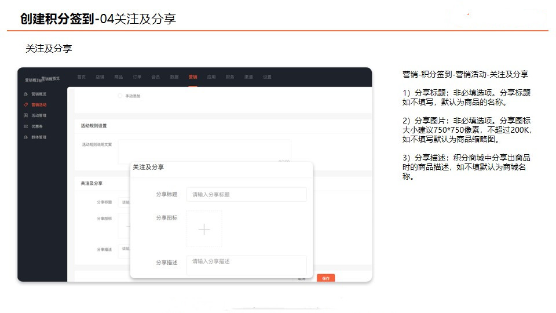
Task: Switch to the 会员 top nav tab
Action: point(156,77)
